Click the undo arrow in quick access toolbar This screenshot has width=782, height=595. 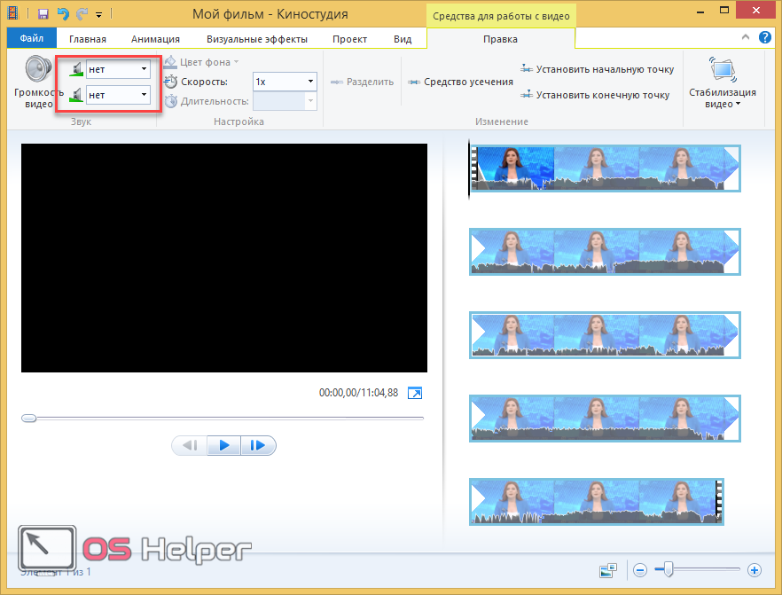tap(63, 14)
